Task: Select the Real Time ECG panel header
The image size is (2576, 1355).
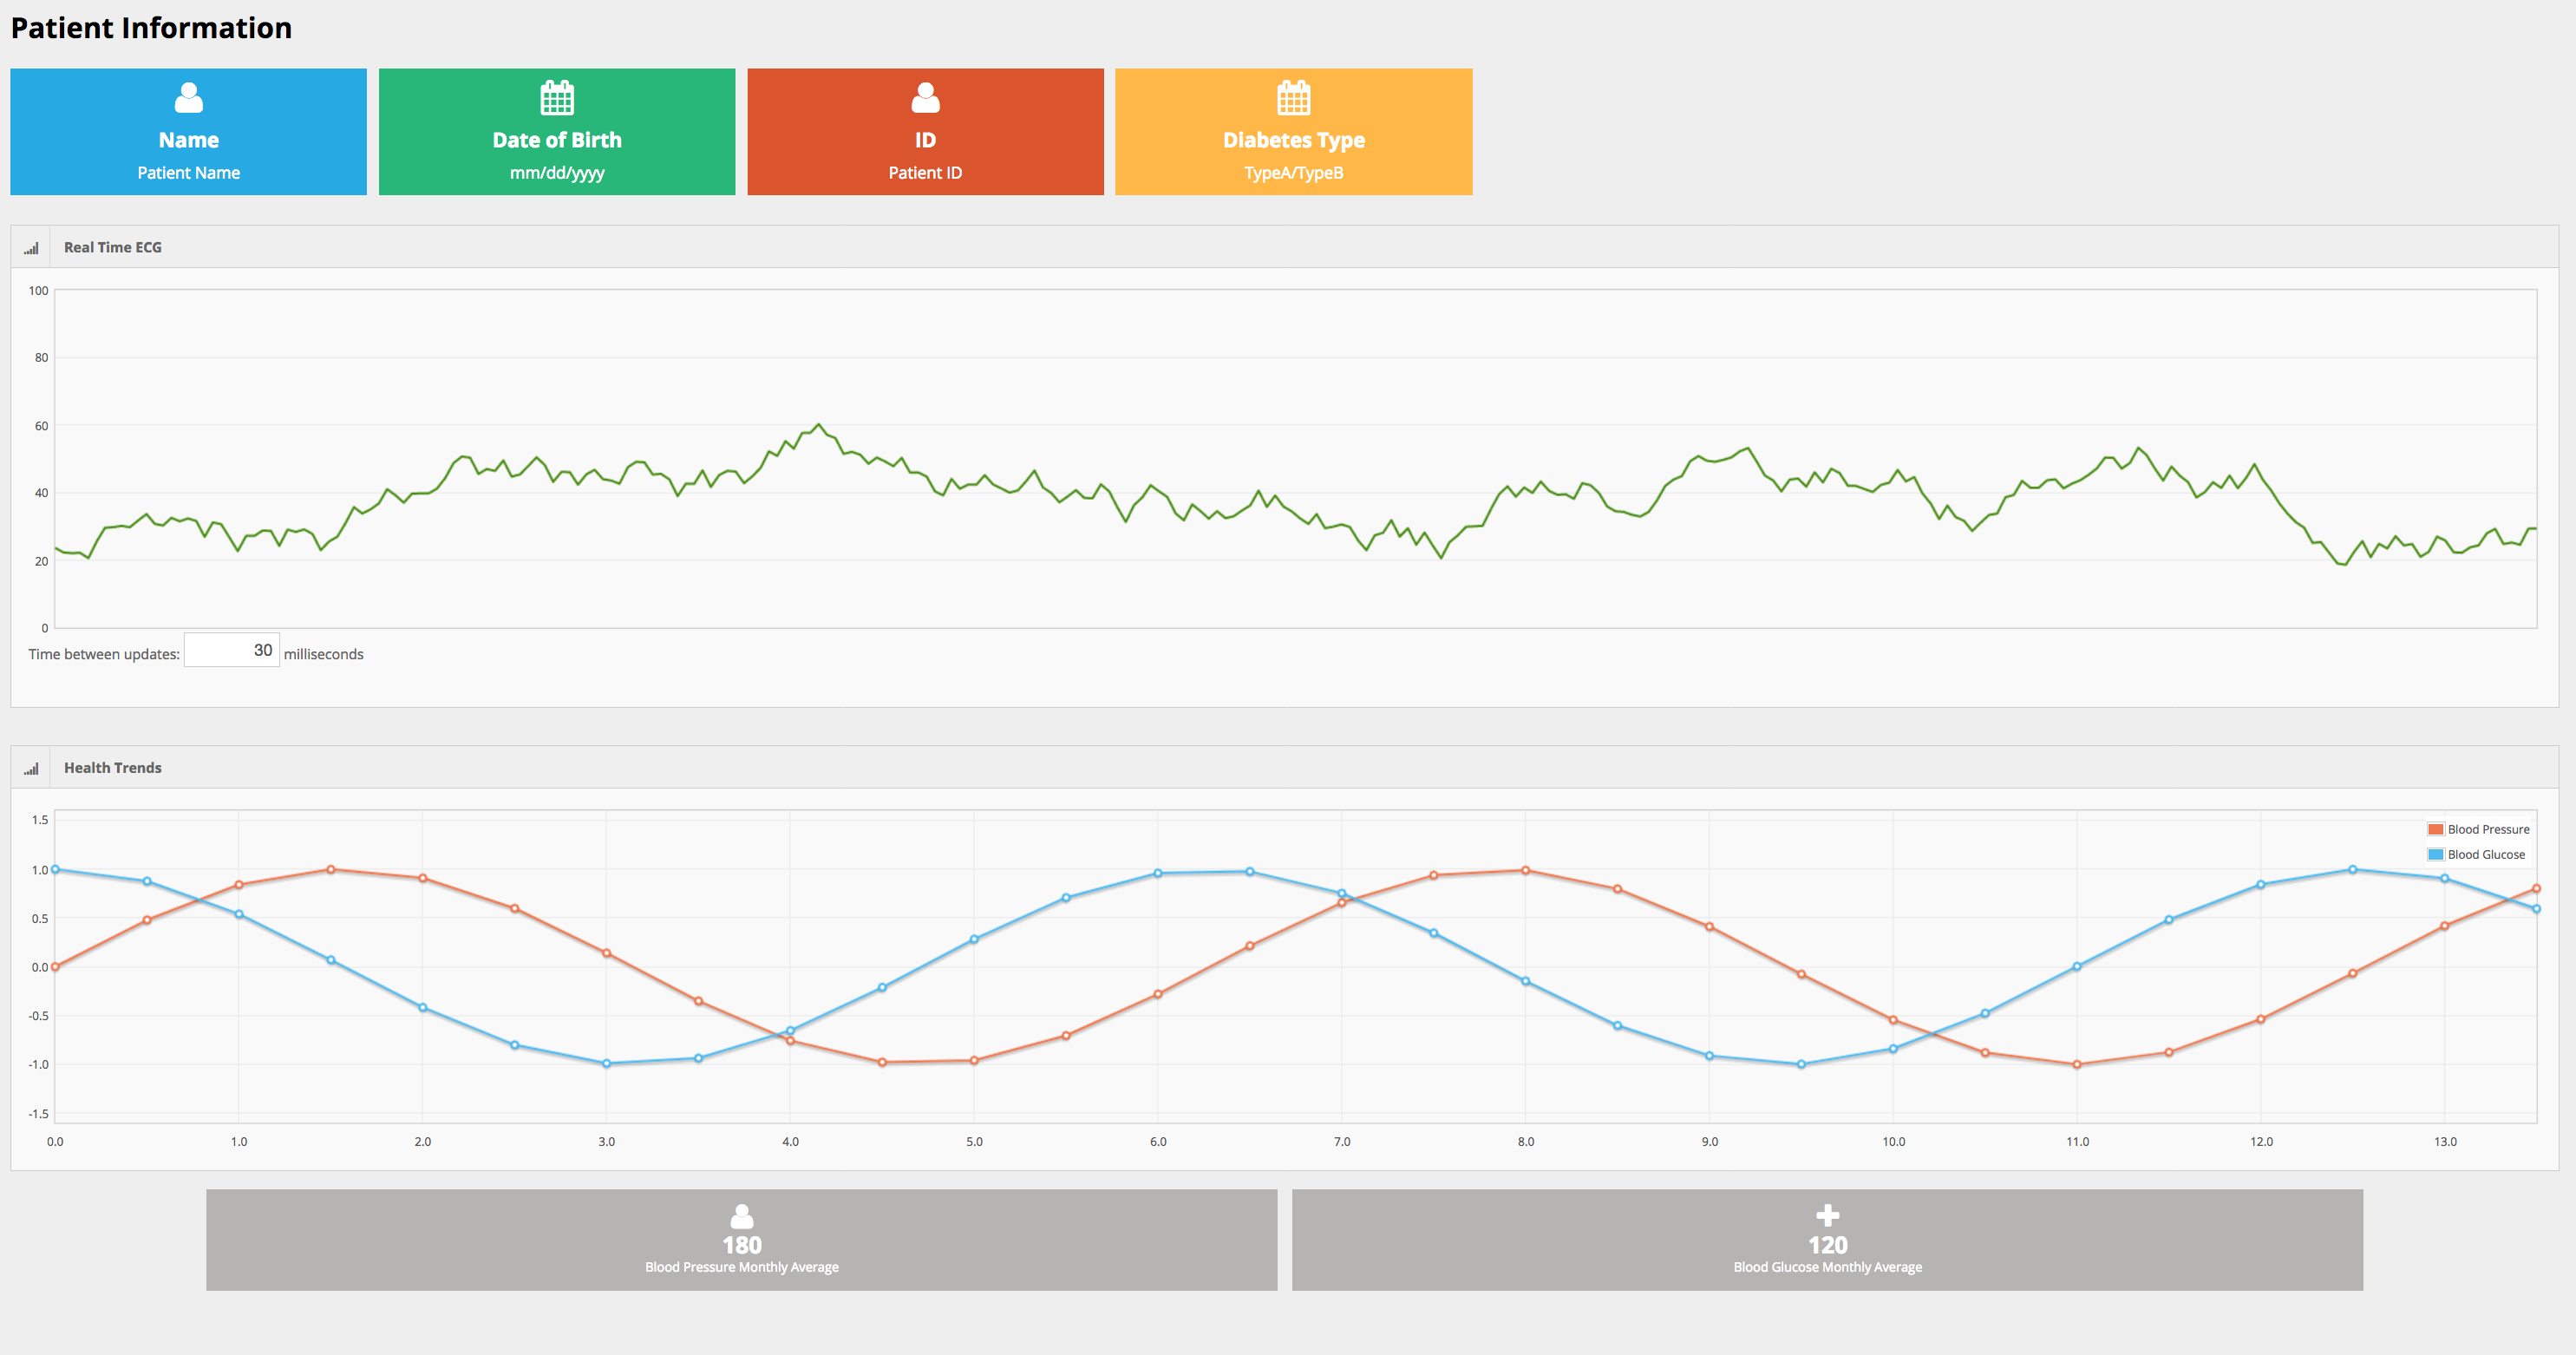Action: point(112,247)
